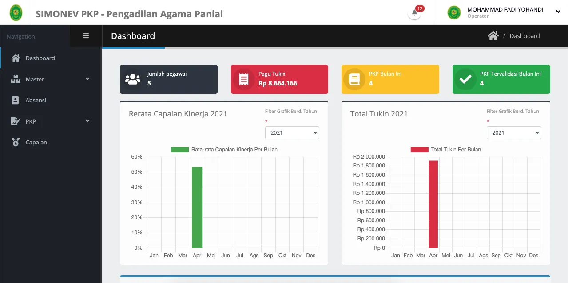Screen dimensions: 568x283
Task: Open the Master menu item
Action: pos(51,79)
